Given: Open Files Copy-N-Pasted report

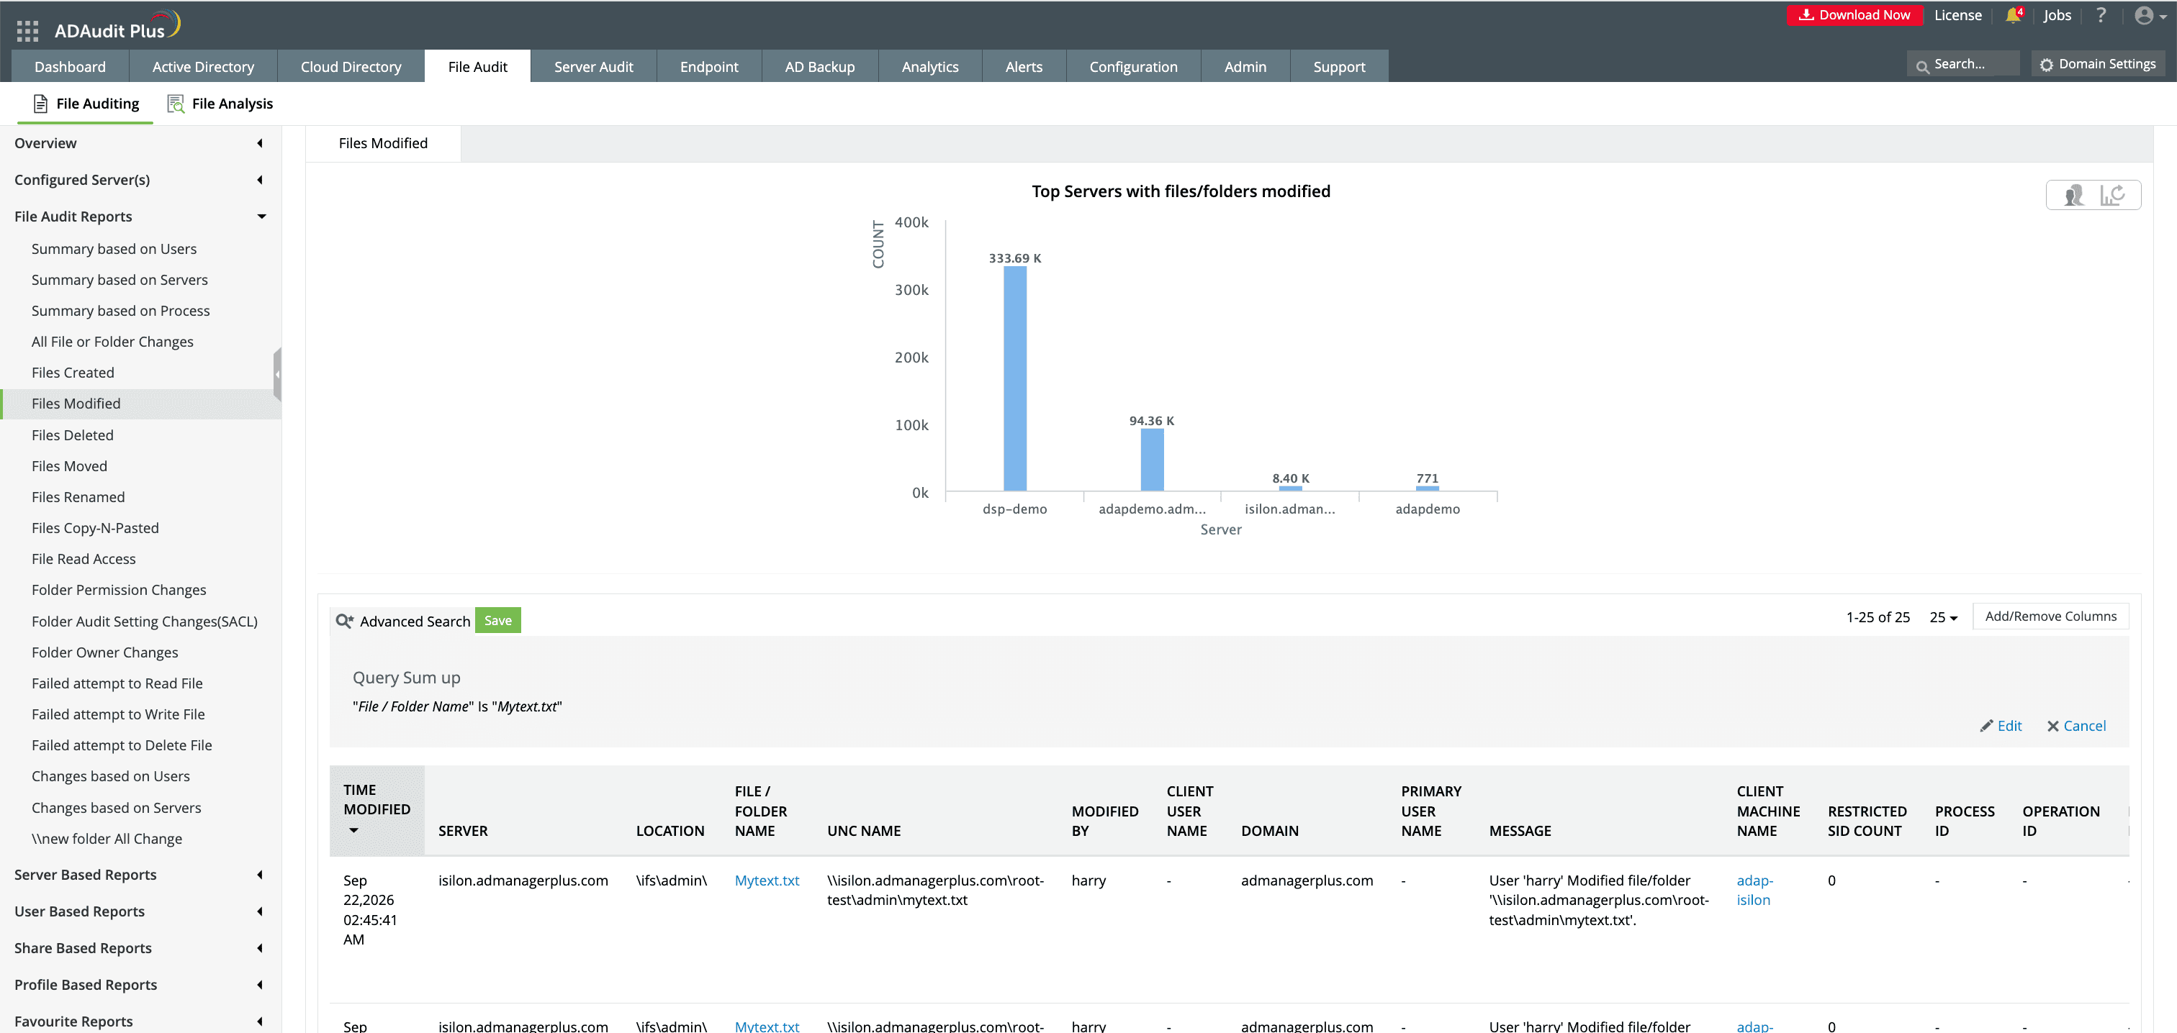Looking at the screenshot, I should click(94, 528).
